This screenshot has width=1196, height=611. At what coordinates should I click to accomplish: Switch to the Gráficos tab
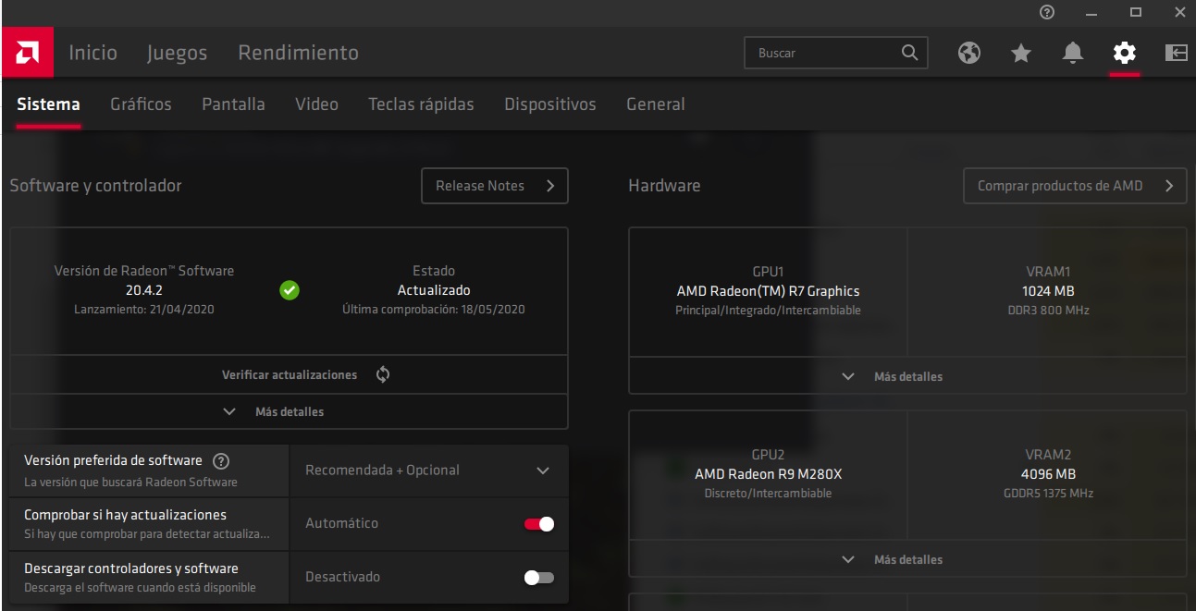pos(141,104)
